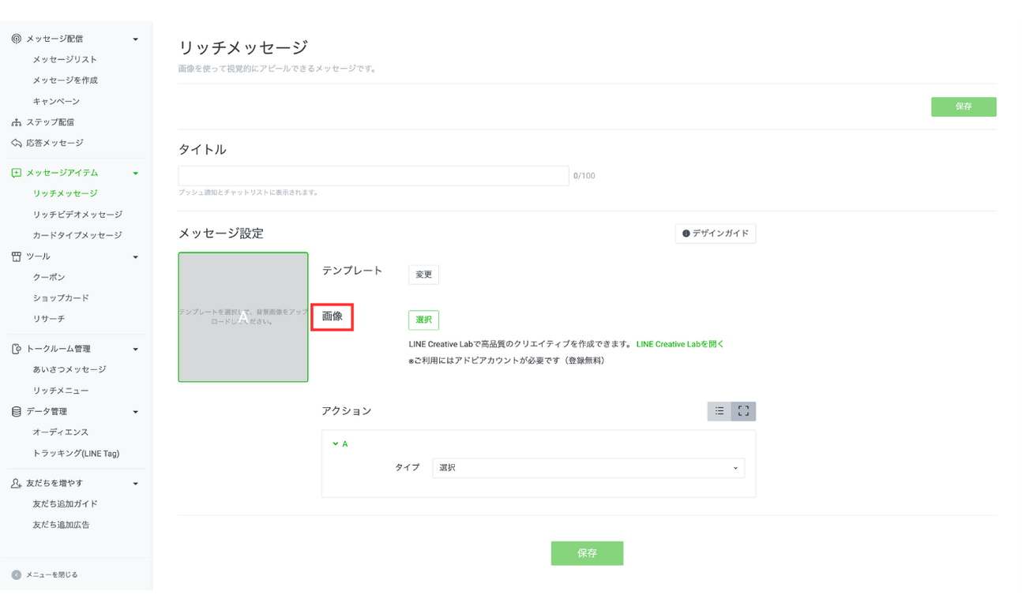
Task: Click the bottom 保存 button
Action: 587,553
